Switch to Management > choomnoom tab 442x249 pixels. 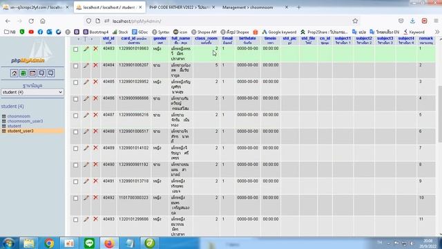(x=255, y=8)
